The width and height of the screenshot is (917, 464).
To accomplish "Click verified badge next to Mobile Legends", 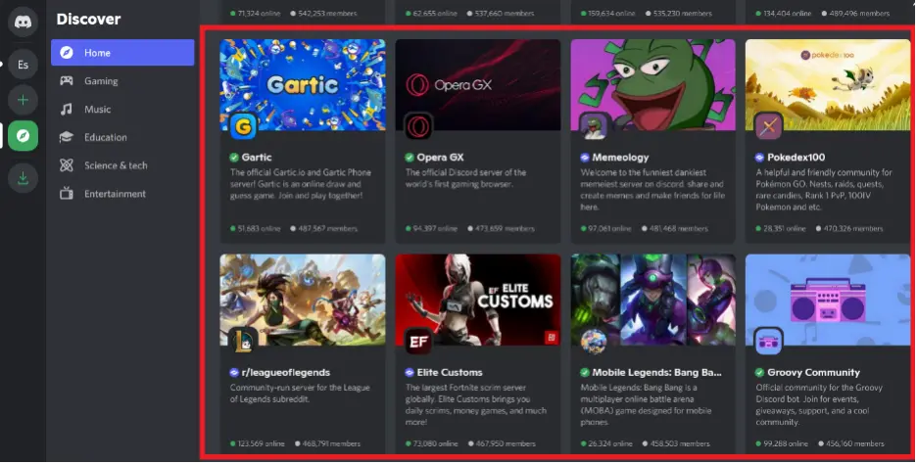I will pos(584,372).
